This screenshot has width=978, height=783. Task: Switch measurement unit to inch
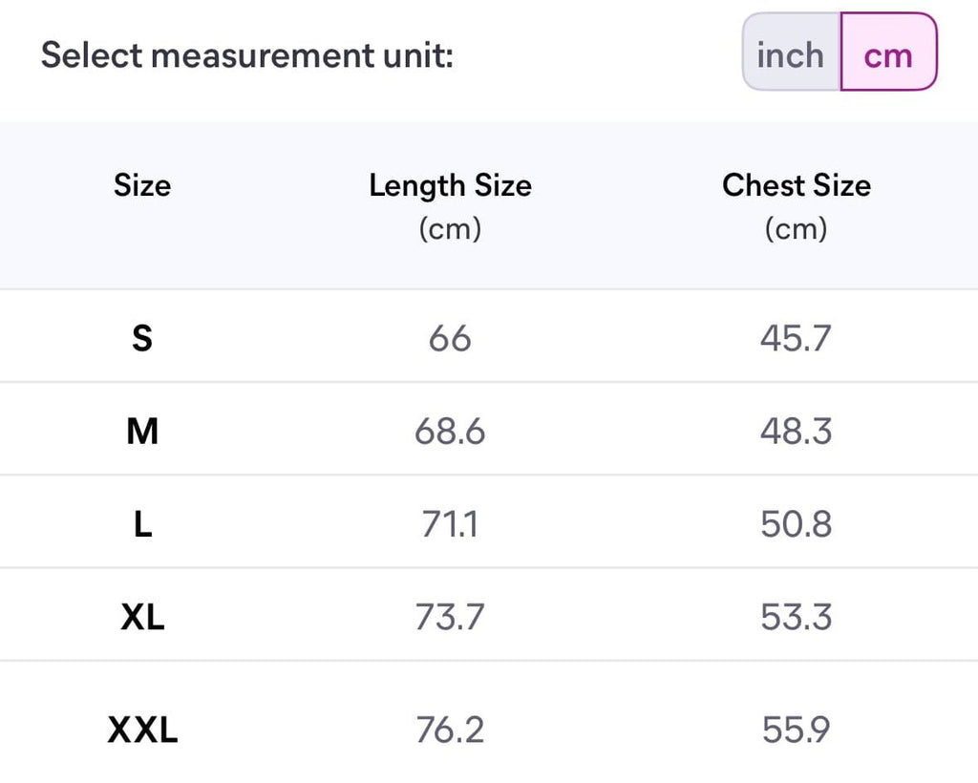tap(790, 54)
